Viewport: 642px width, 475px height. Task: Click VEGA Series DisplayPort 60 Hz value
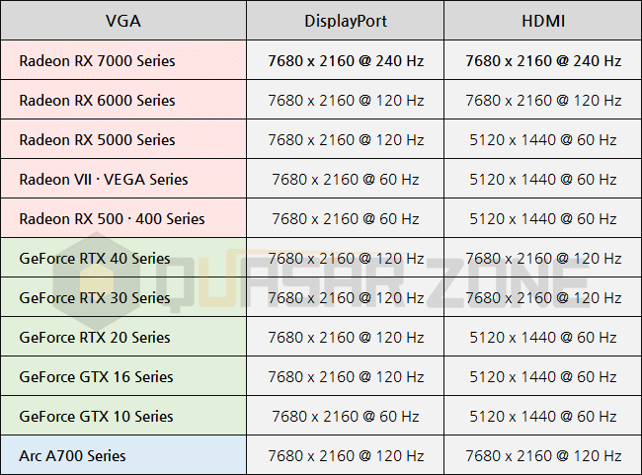[346, 180]
